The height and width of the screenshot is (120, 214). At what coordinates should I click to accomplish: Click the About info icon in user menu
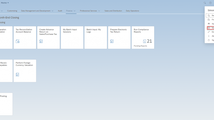(x=209, y=36)
